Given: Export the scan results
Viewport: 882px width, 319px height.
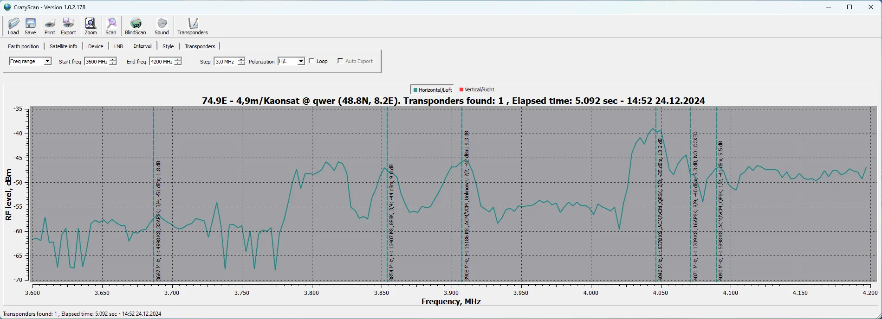Looking at the screenshot, I should click(68, 26).
